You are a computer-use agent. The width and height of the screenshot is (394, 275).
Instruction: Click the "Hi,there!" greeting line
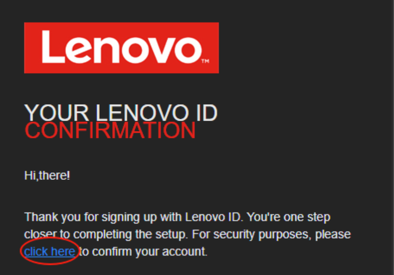(x=47, y=175)
